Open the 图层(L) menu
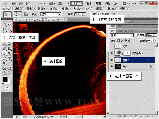Screen dimensions: 159x119 (42, 9)
